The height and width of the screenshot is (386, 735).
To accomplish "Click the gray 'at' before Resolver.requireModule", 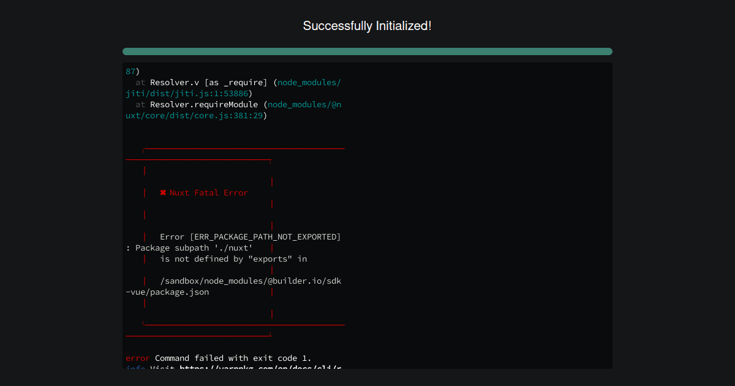I will click(x=140, y=104).
